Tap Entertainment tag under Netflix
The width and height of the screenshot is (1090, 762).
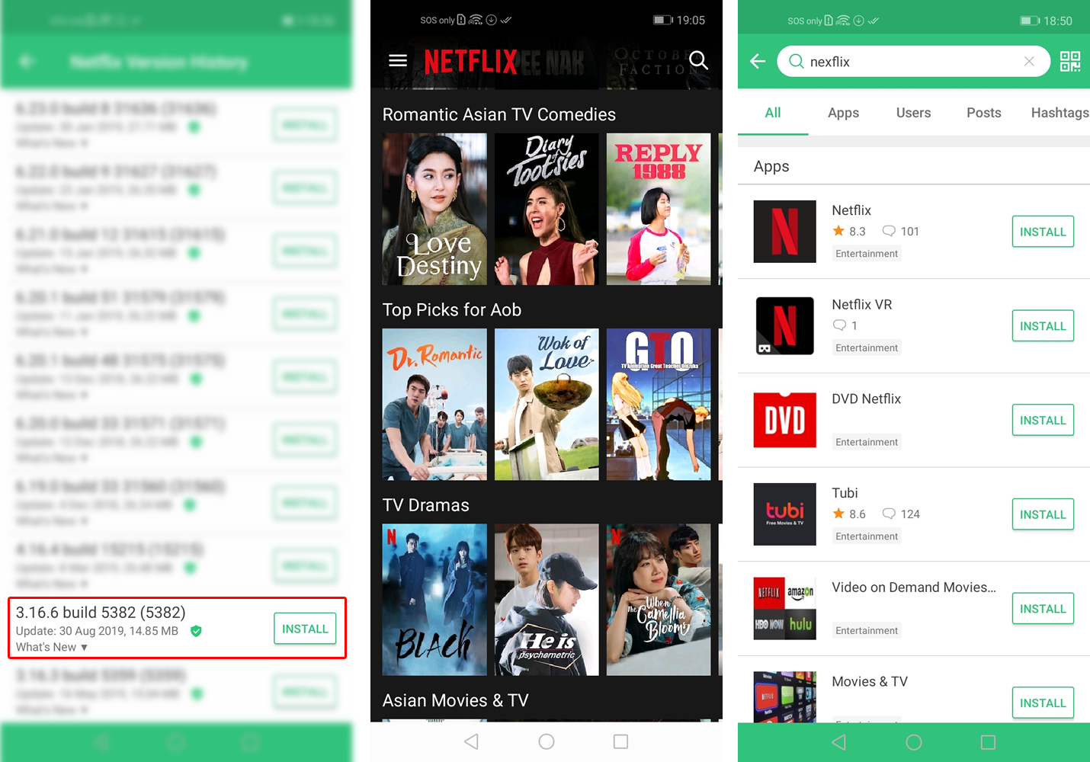[x=867, y=254]
